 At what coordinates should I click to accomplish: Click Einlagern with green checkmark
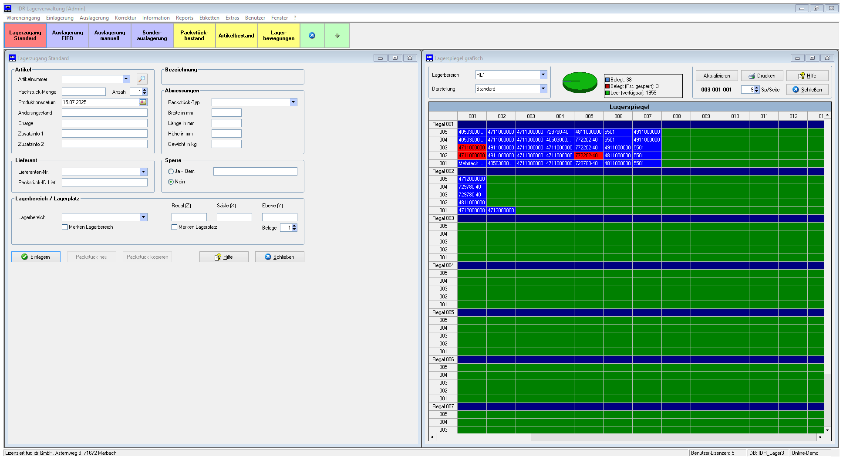(36, 257)
